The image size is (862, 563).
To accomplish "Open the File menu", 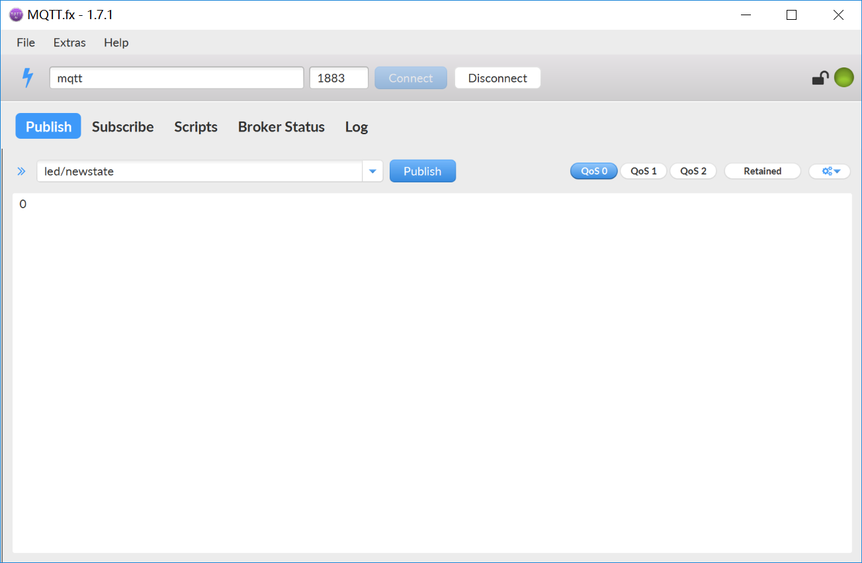I will [26, 42].
